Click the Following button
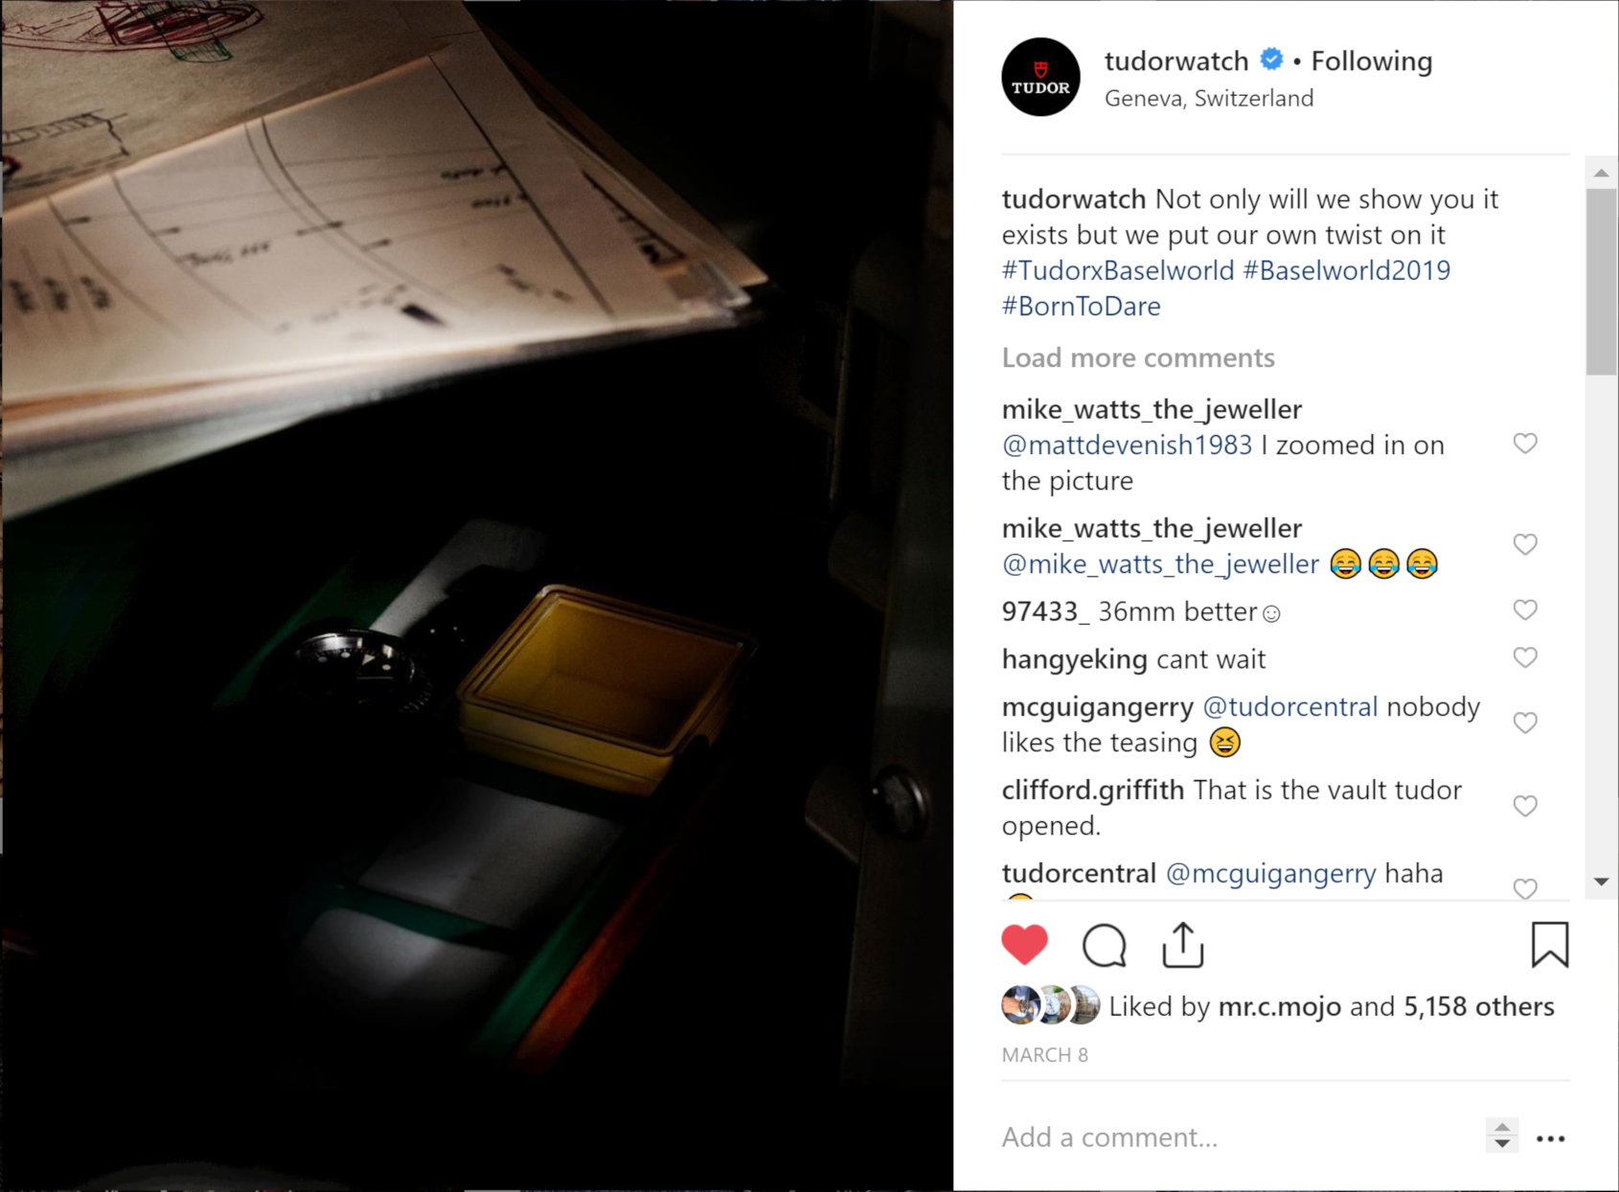Image resolution: width=1619 pixels, height=1192 pixels. point(1371,61)
